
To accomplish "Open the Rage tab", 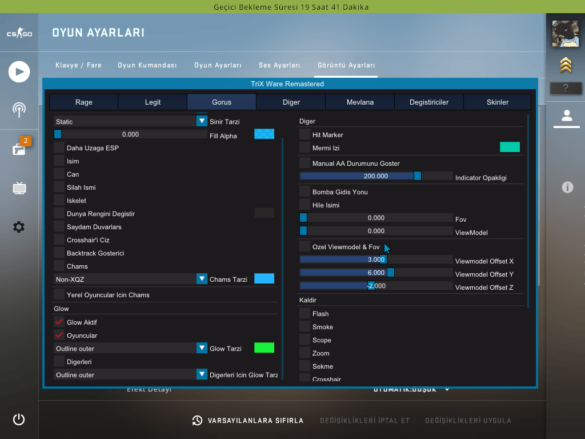I will 83,102.
